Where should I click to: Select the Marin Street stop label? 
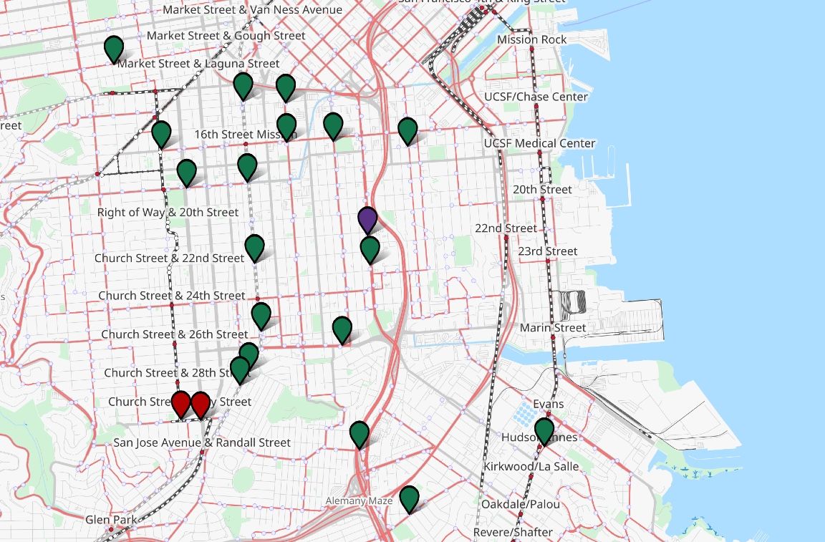[553, 327]
